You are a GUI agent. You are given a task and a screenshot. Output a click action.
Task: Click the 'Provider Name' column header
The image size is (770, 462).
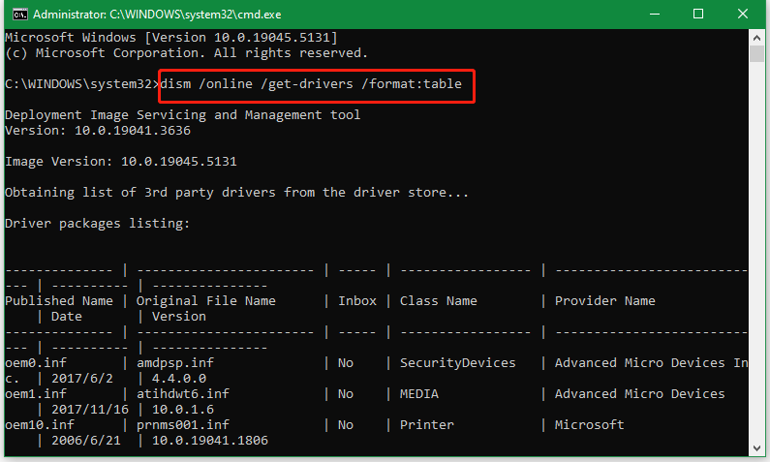[x=604, y=300]
